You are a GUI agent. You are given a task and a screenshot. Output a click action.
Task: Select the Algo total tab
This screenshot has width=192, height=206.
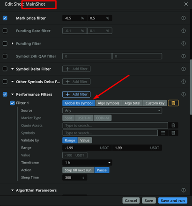point(133,103)
